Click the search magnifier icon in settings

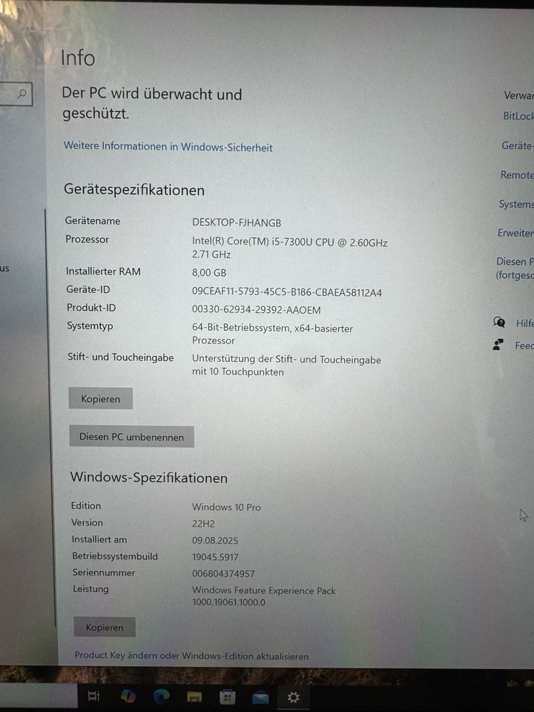tap(22, 94)
